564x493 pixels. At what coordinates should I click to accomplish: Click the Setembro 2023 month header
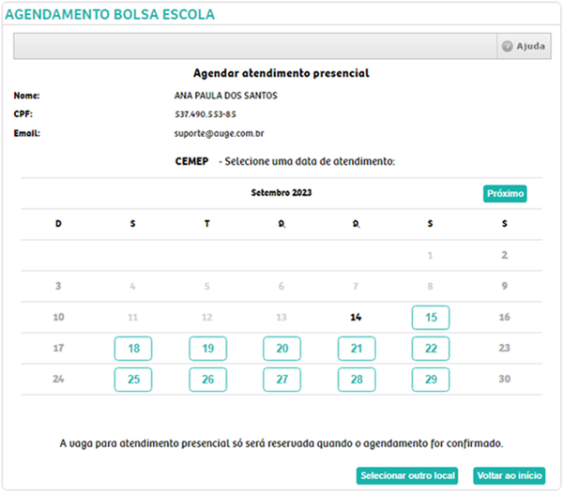pyautogui.click(x=282, y=193)
